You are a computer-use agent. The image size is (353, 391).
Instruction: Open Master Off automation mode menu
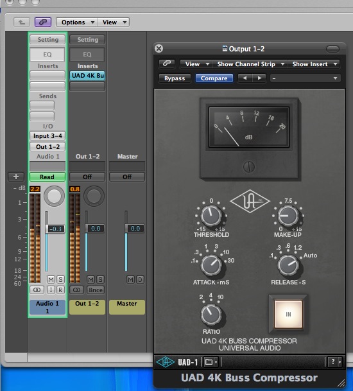(127, 177)
